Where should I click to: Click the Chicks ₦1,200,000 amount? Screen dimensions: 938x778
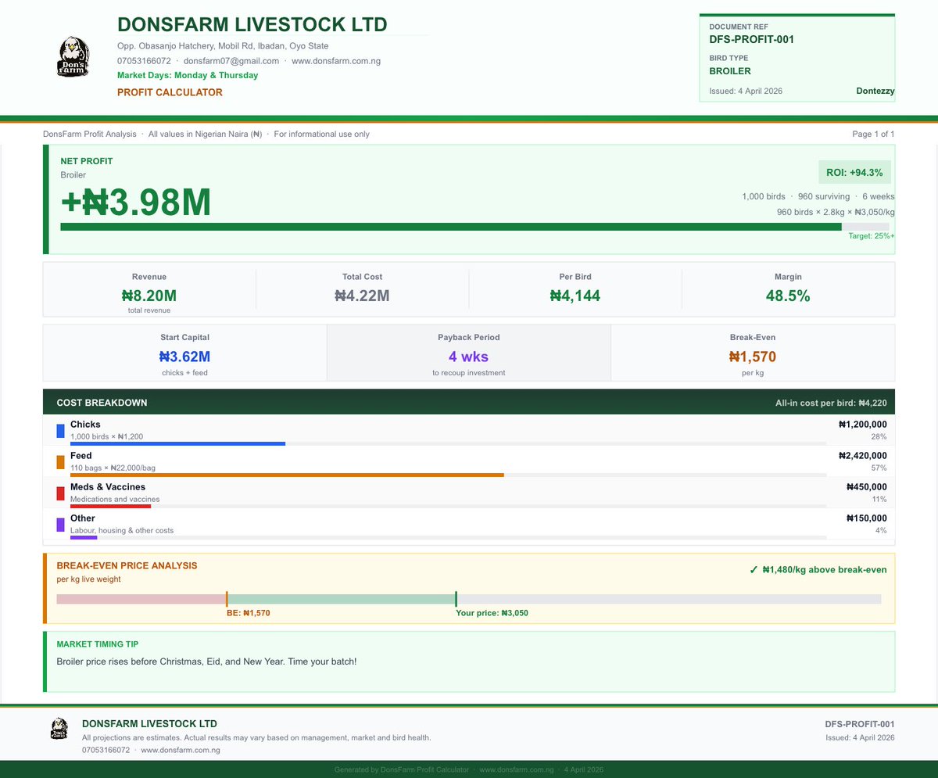click(862, 425)
